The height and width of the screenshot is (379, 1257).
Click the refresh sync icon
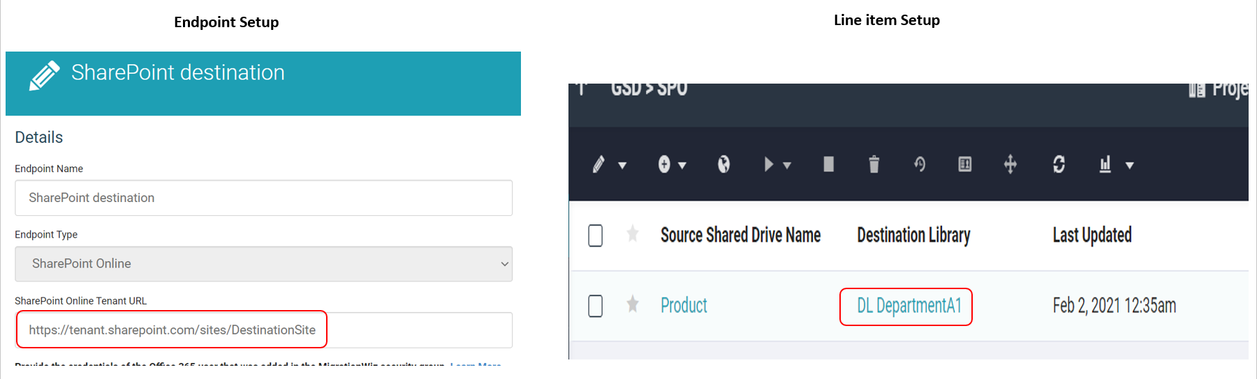point(1059,164)
